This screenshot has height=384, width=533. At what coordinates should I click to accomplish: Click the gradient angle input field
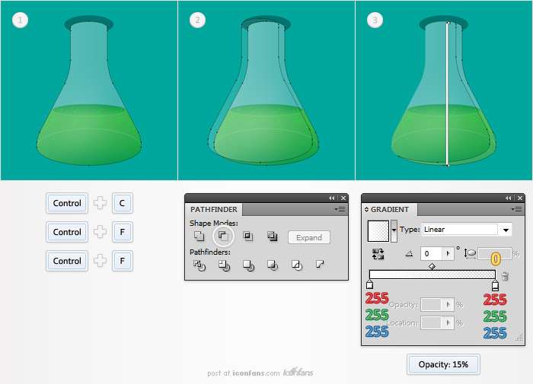pos(431,254)
